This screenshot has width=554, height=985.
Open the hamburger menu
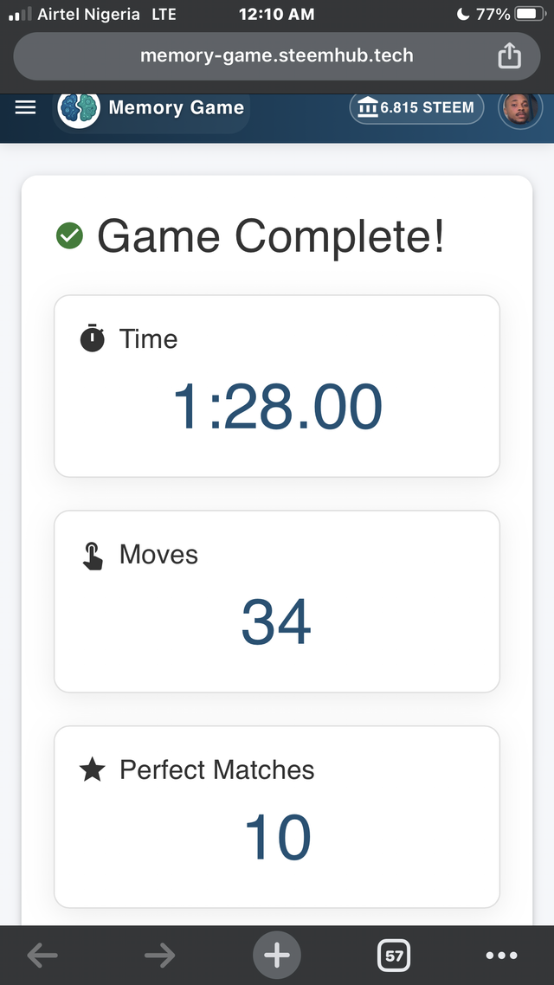tap(26, 107)
